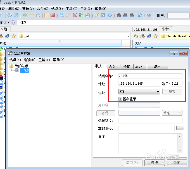Switch to the 统计 tab
The width and height of the screenshot is (190, 169).
[x=157, y=66]
